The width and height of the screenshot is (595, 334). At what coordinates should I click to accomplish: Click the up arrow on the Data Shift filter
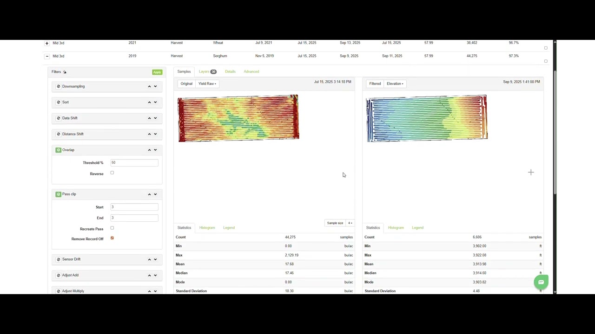pos(149,118)
